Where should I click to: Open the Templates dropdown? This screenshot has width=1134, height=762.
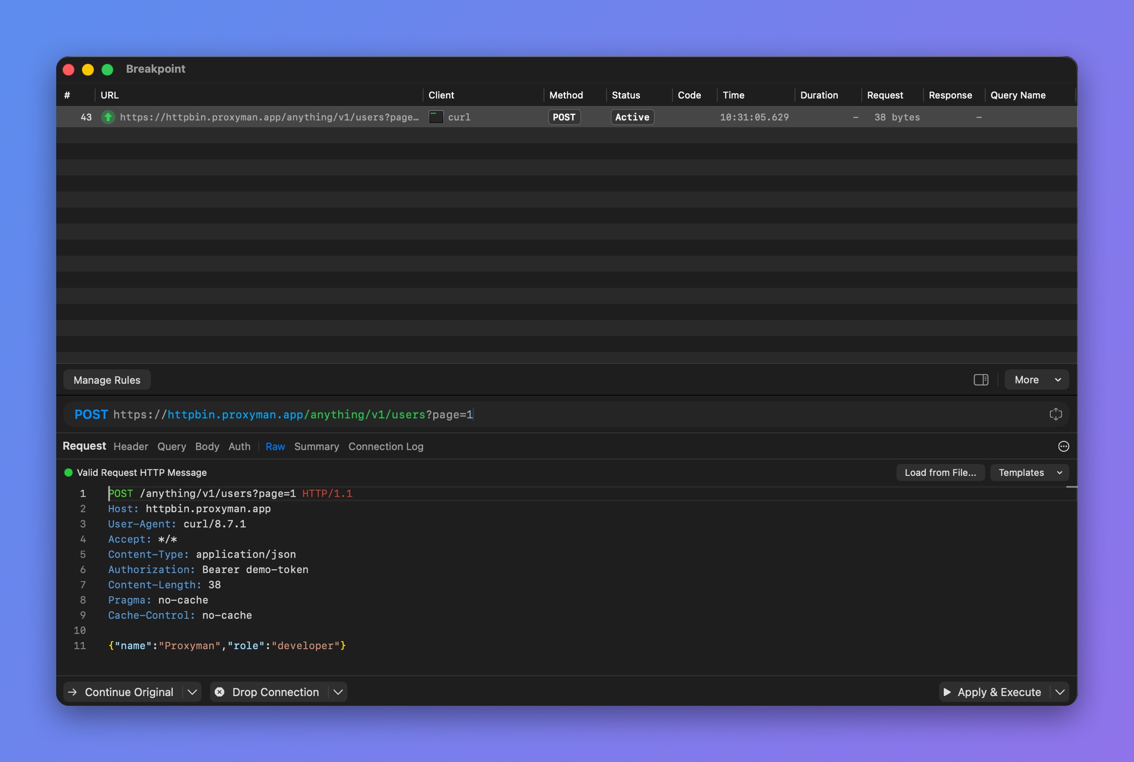click(1029, 472)
